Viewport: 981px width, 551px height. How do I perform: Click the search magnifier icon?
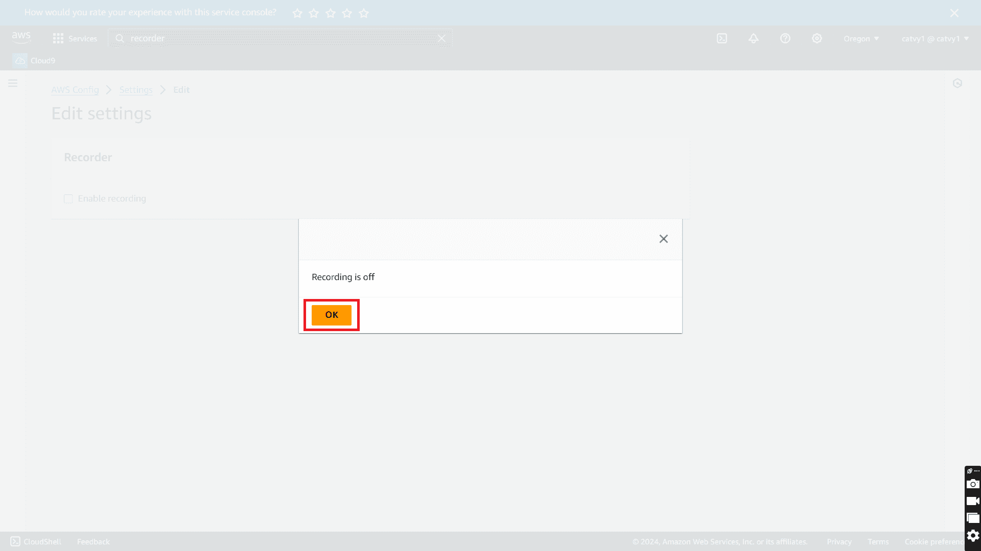click(120, 38)
